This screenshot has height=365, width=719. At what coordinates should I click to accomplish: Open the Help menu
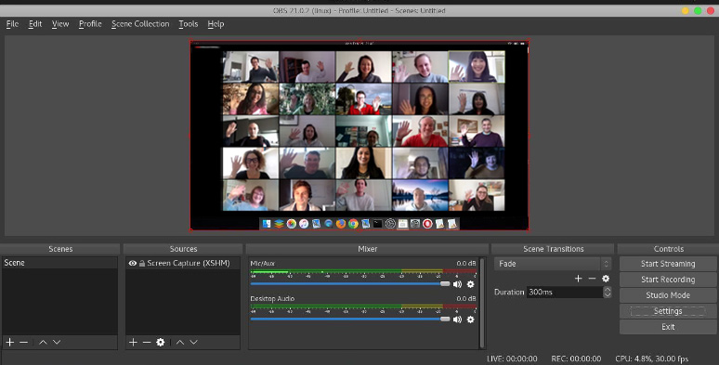coord(216,24)
